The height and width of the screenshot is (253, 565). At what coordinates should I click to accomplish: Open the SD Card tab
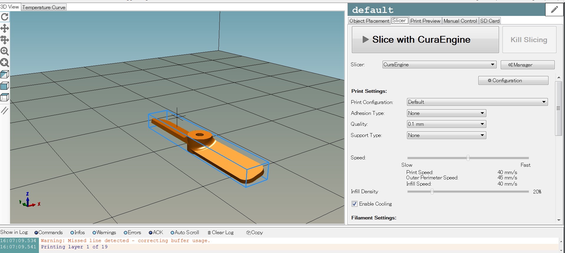click(490, 21)
